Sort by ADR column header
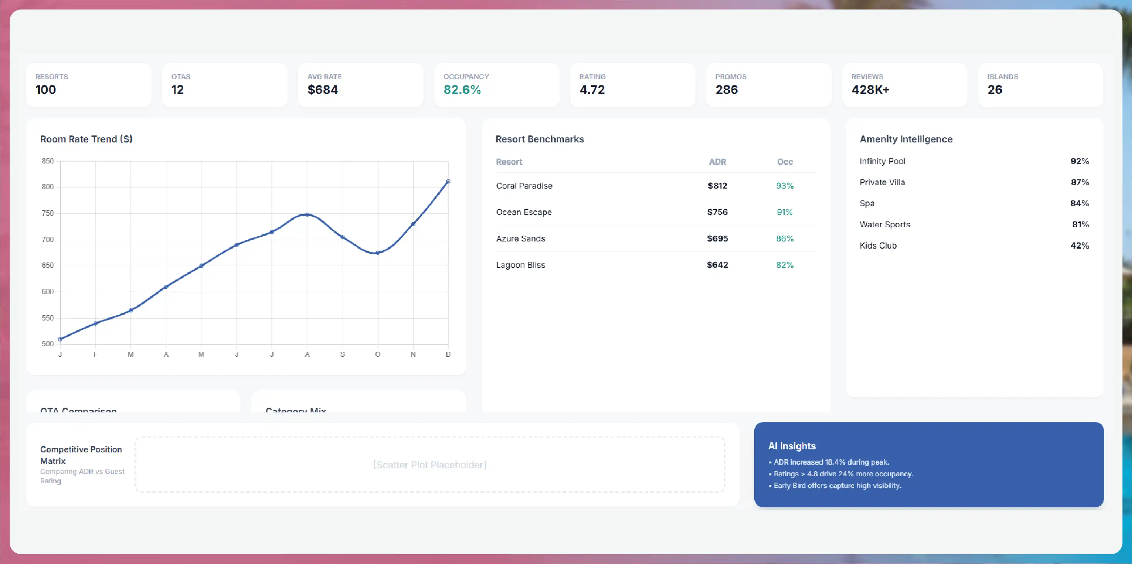The width and height of the screenshot is (1132, 564). pos(717,161)
